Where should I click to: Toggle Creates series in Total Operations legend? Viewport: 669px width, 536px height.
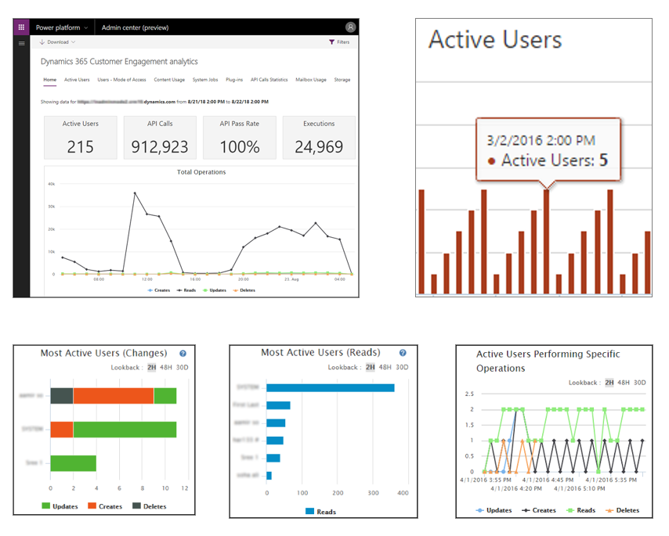(159, 290)
